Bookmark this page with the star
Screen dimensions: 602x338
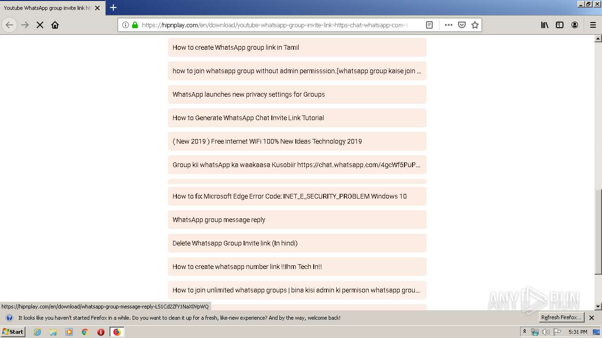click(x=475, y=25)
